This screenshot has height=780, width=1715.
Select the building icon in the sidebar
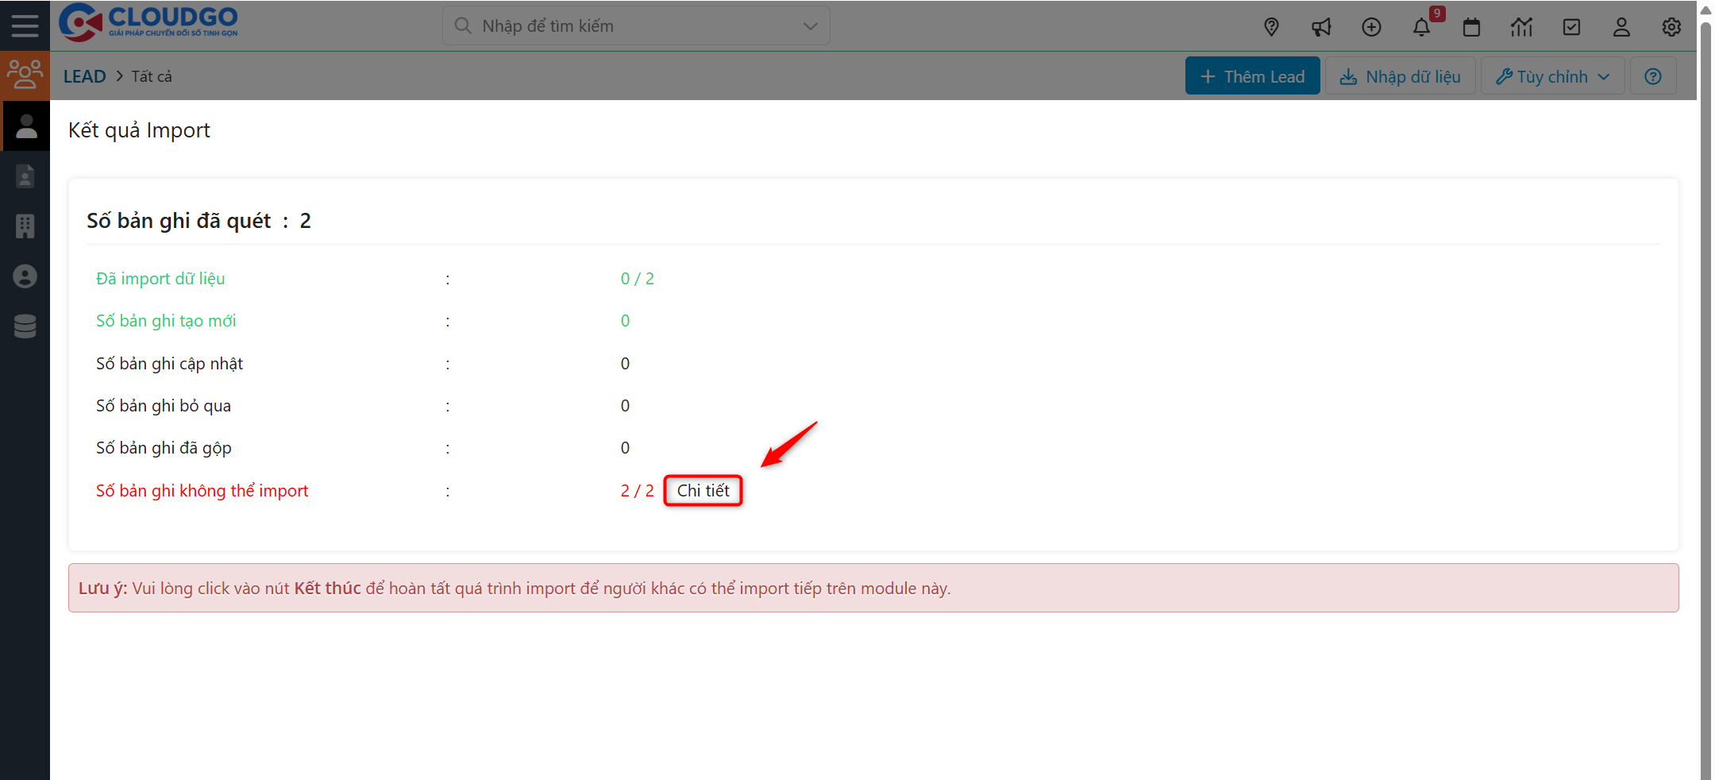[25, 226]
